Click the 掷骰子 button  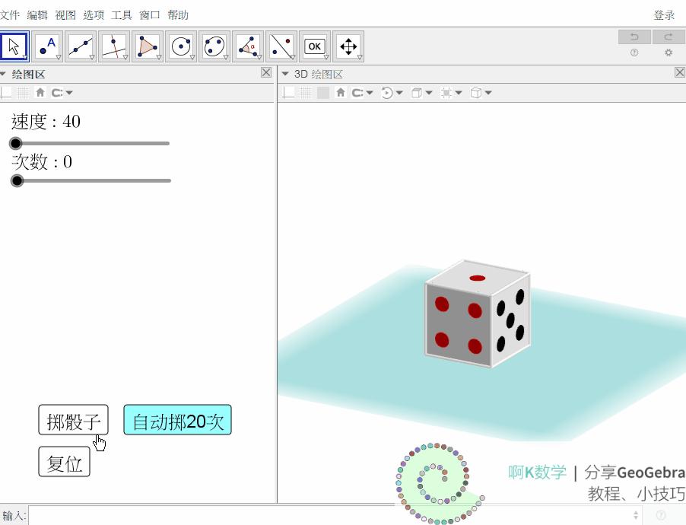tap(73, 420)
